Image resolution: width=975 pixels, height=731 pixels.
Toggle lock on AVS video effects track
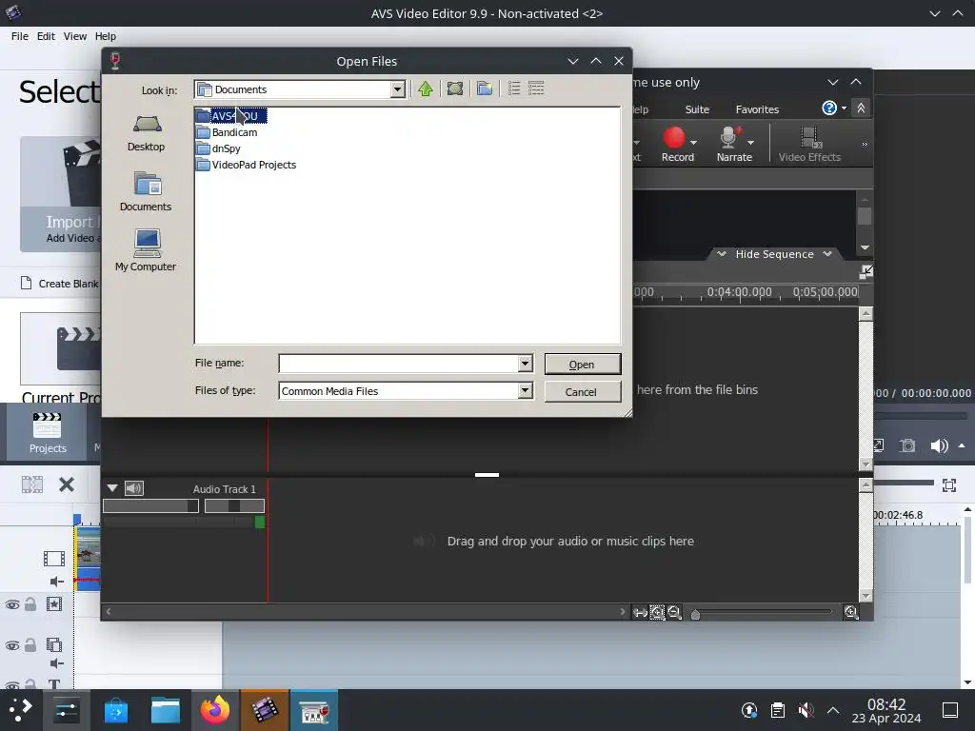[x=30, y=604]
